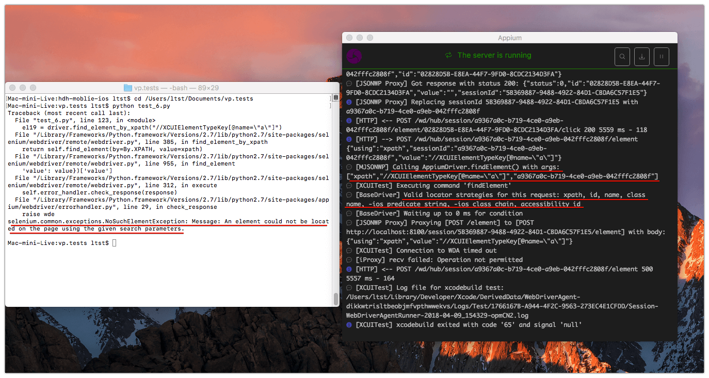709x378 pixels.
Task: Close the Terminal window
Action: 12,88
